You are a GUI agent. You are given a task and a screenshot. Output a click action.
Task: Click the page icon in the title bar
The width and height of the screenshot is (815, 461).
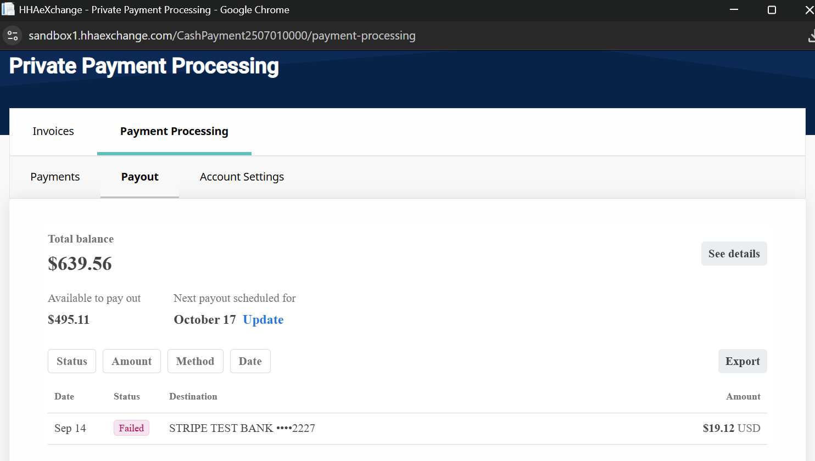tap(8, 9)
